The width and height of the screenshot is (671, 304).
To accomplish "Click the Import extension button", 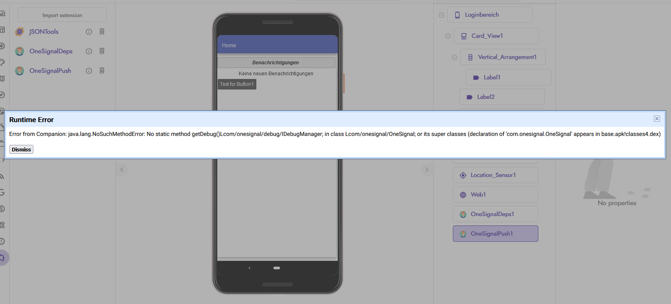I will click(62, 15).
